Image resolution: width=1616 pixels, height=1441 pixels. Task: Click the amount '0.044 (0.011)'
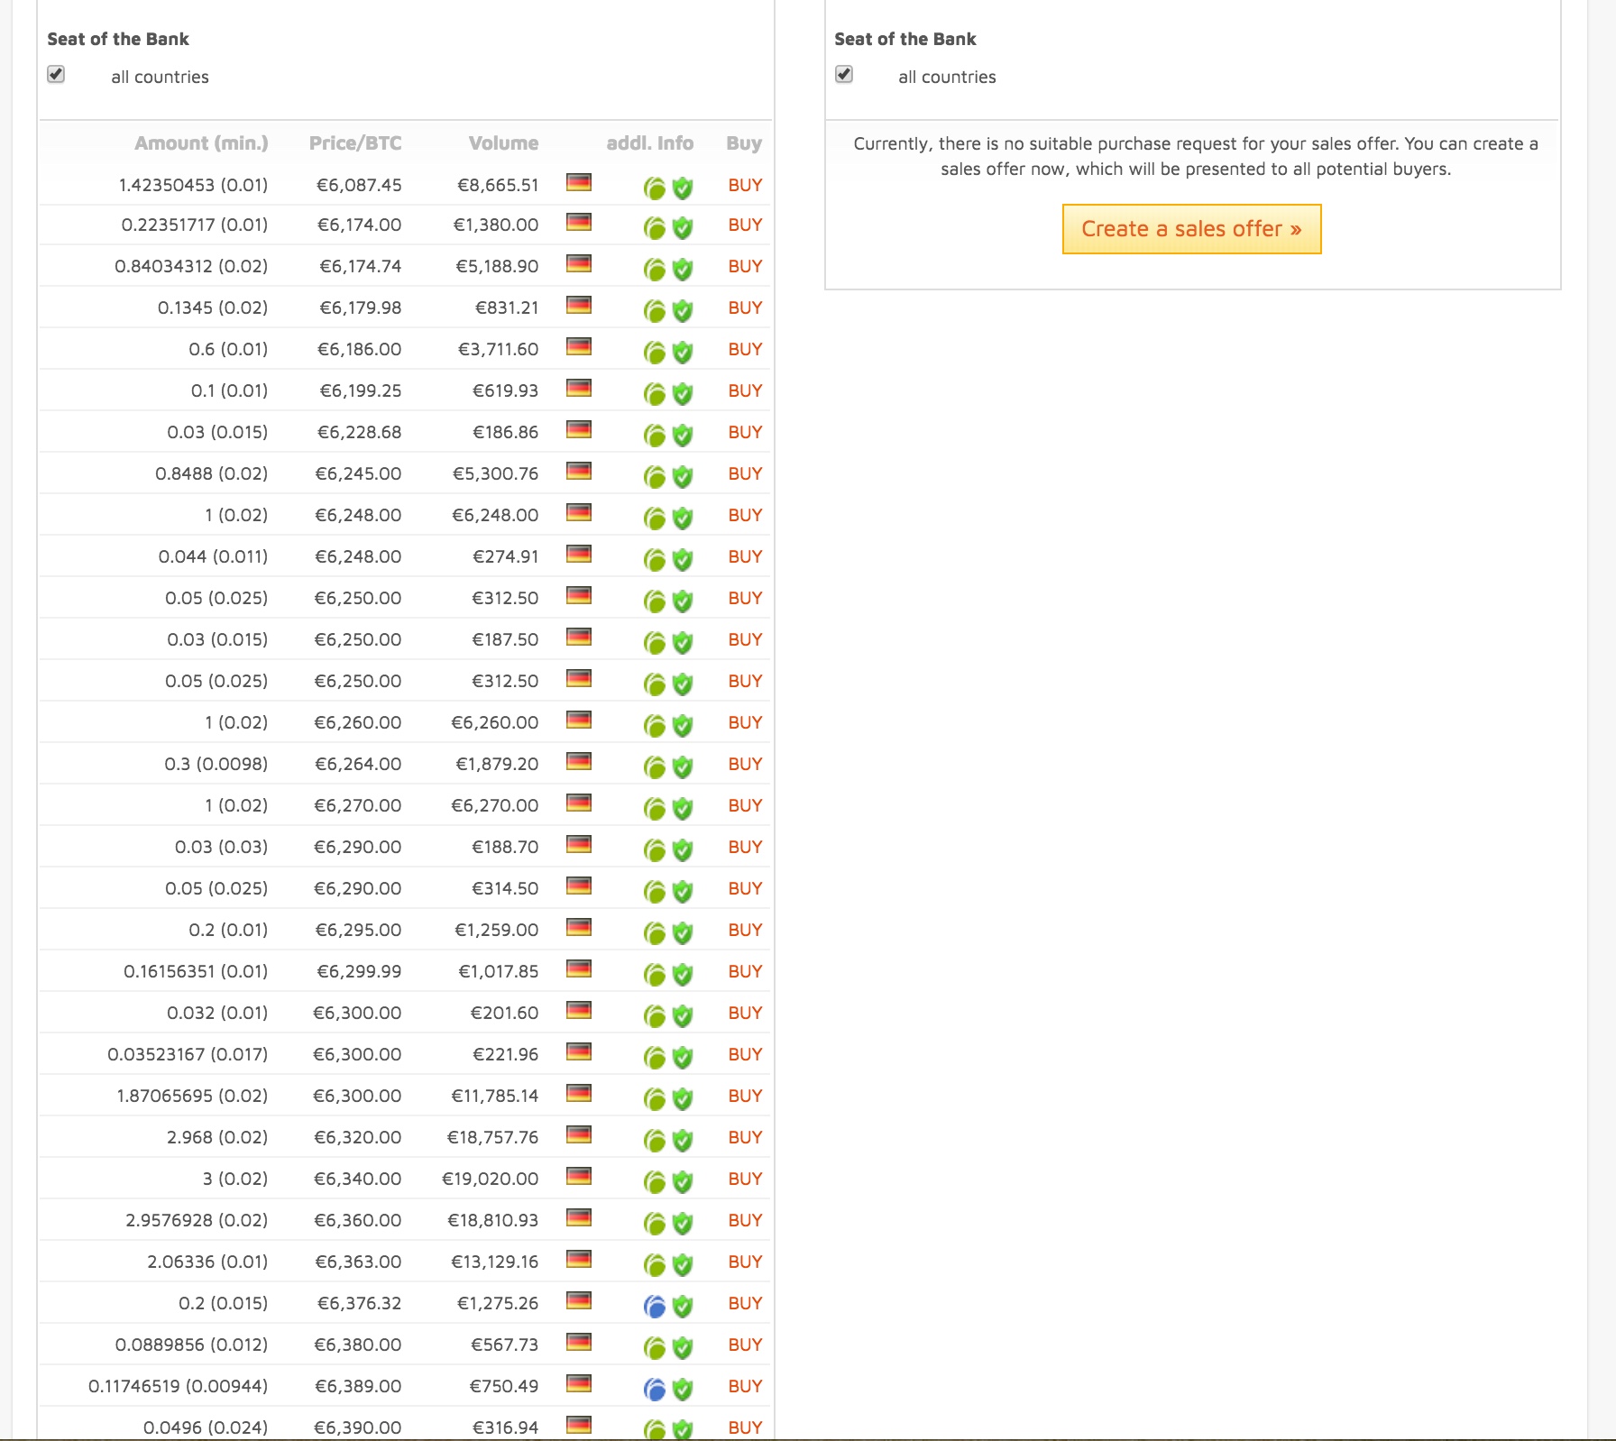click(213, 556)
